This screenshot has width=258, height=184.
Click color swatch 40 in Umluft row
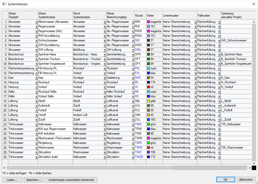[148, 115]
